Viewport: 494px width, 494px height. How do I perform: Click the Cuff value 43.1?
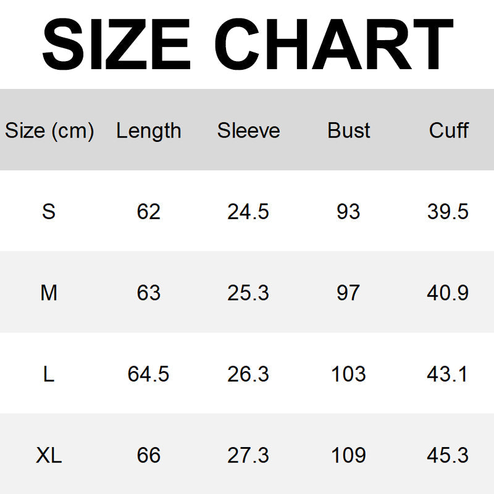tap(448, 374)
